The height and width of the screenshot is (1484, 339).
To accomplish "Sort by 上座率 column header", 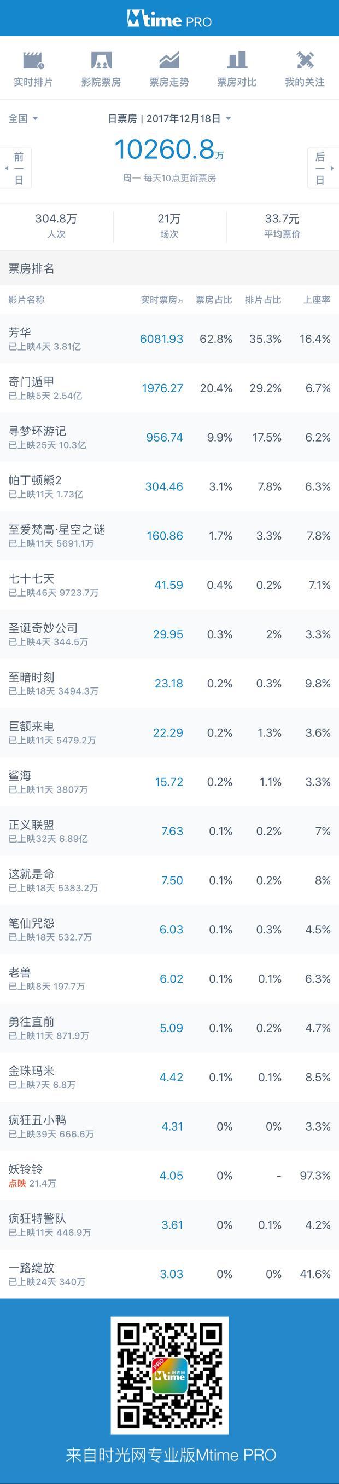I will 317,300.
